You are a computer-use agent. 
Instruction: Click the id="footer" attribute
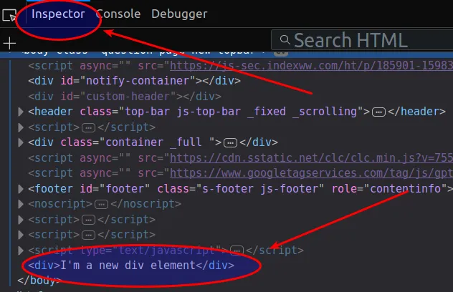click(115, 189)
